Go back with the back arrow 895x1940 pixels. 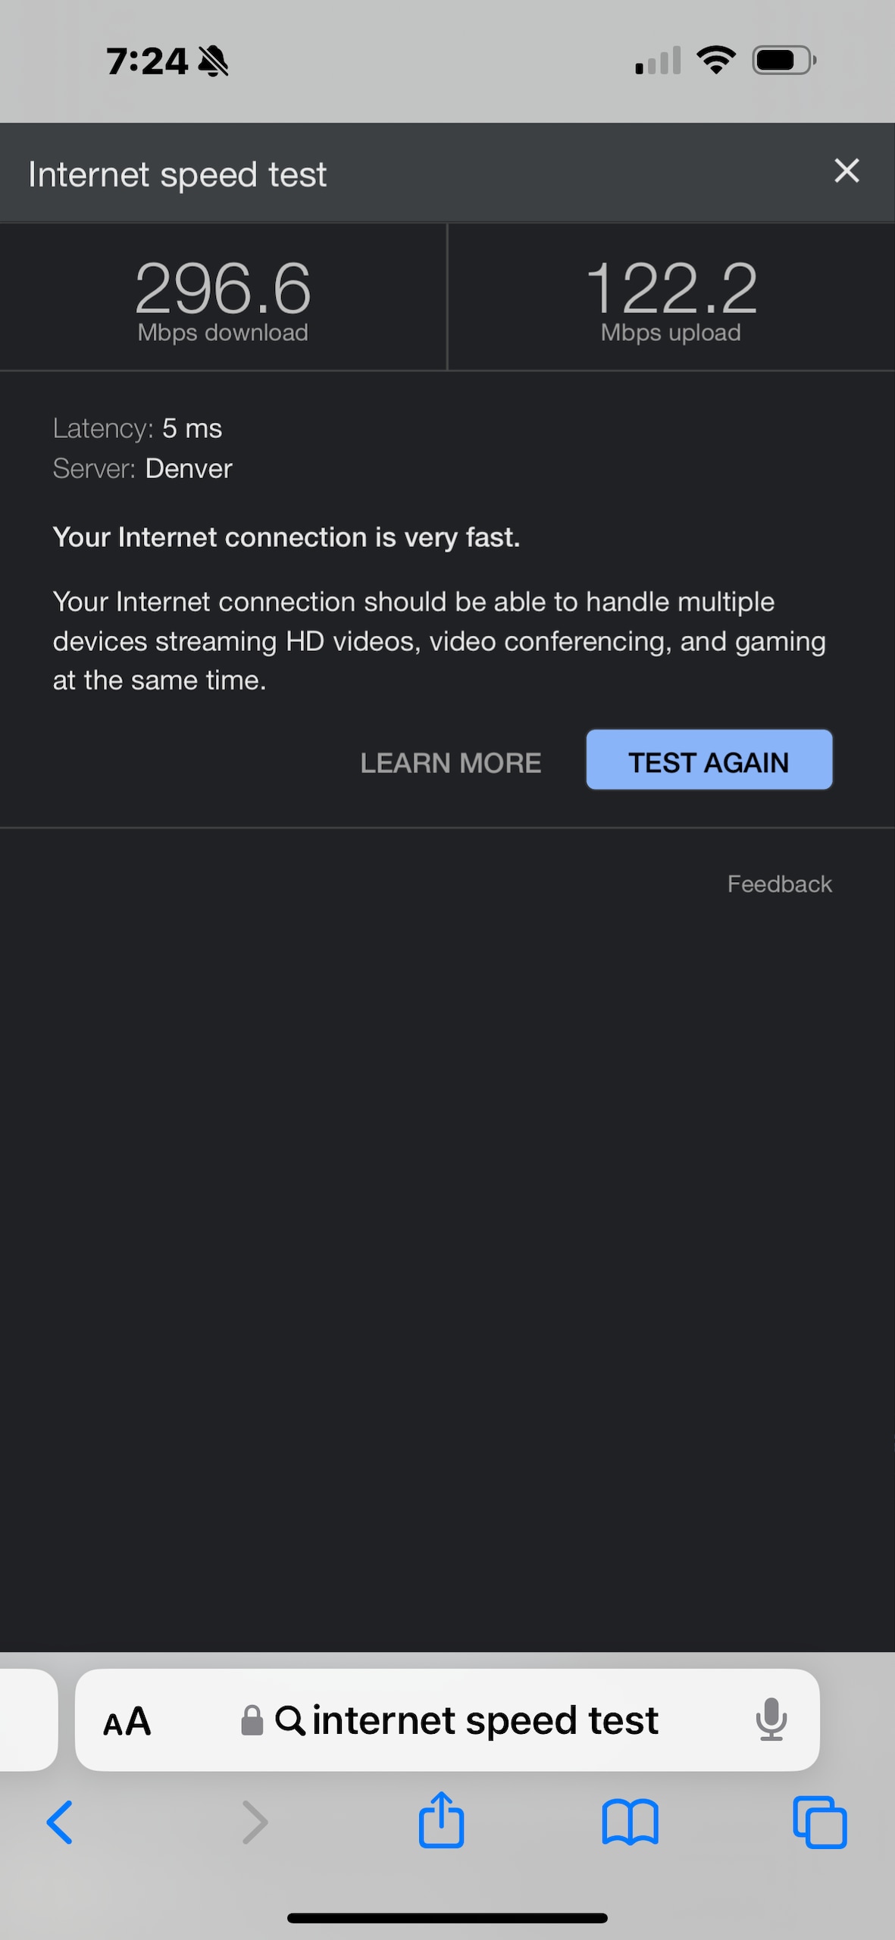pyautogui.click(x=60, y=1822)
